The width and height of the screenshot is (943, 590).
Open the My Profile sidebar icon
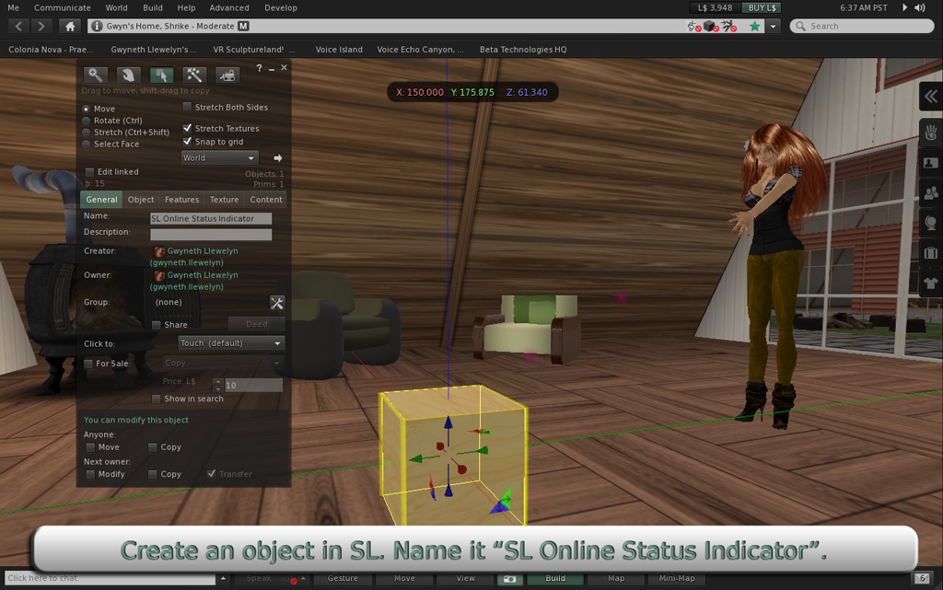tap(931, 163)
